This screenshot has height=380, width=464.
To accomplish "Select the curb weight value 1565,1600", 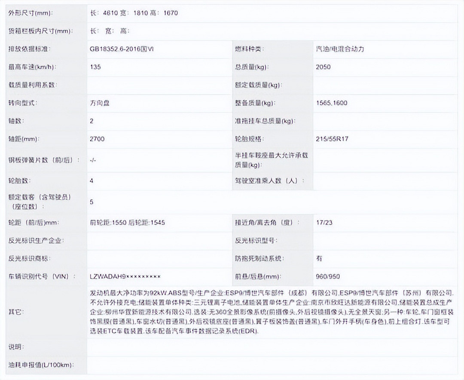I will coord(332,103).
